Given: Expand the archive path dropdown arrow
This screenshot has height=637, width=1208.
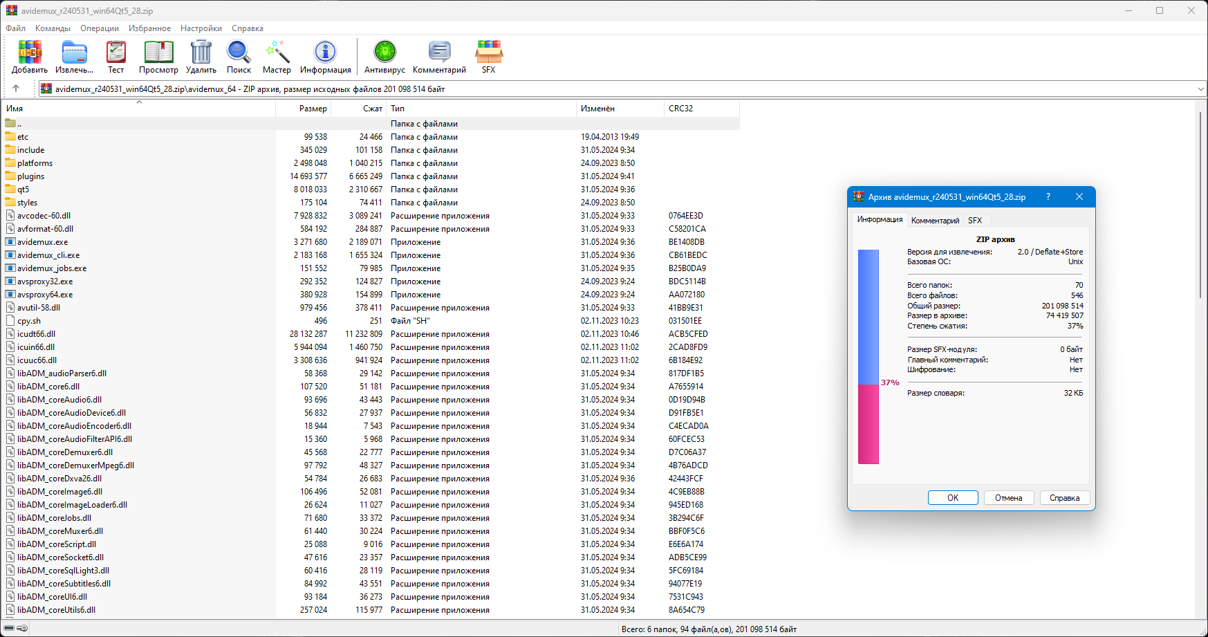Looking at the screenshot, I should point(1200,89).
